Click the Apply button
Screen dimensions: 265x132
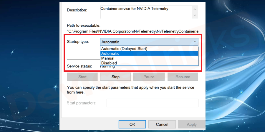tap(192, 124)
